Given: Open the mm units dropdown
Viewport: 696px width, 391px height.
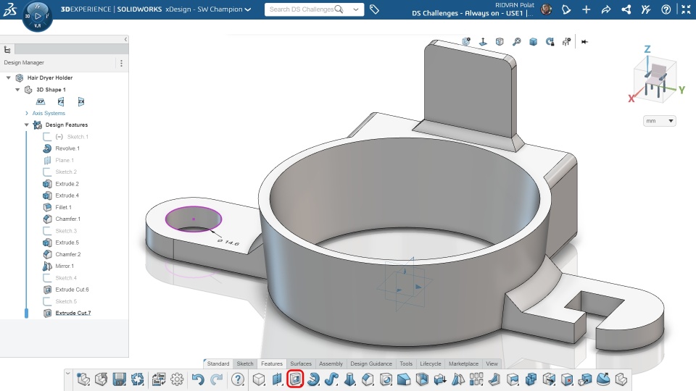Looking at the screenshot, I should tap(659, 121).
